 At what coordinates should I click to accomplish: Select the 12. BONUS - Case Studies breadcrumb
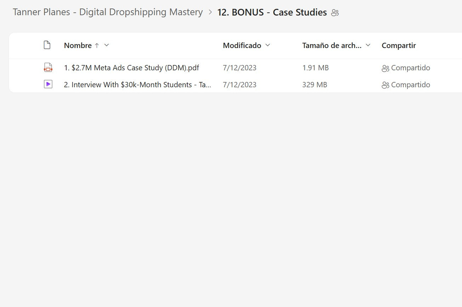[272, 12]
